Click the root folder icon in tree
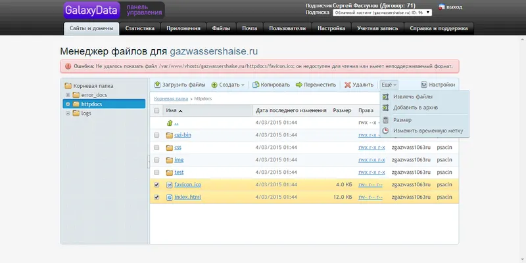This screenshot has width=526, height=263. pos(68,86)
